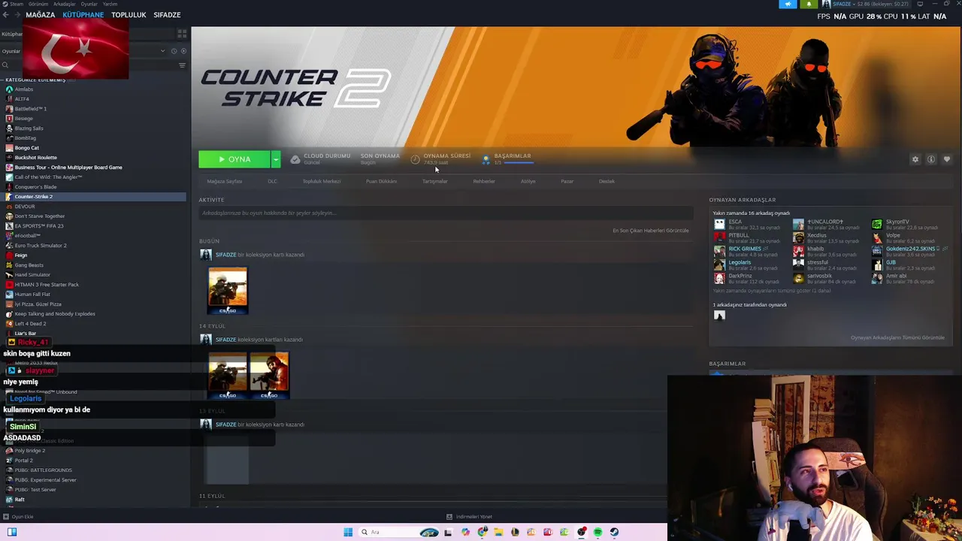This screenshot has width=962, height=541.
Task: Click İndirmeleri Yönet downloads button
Action: point(469,517)
